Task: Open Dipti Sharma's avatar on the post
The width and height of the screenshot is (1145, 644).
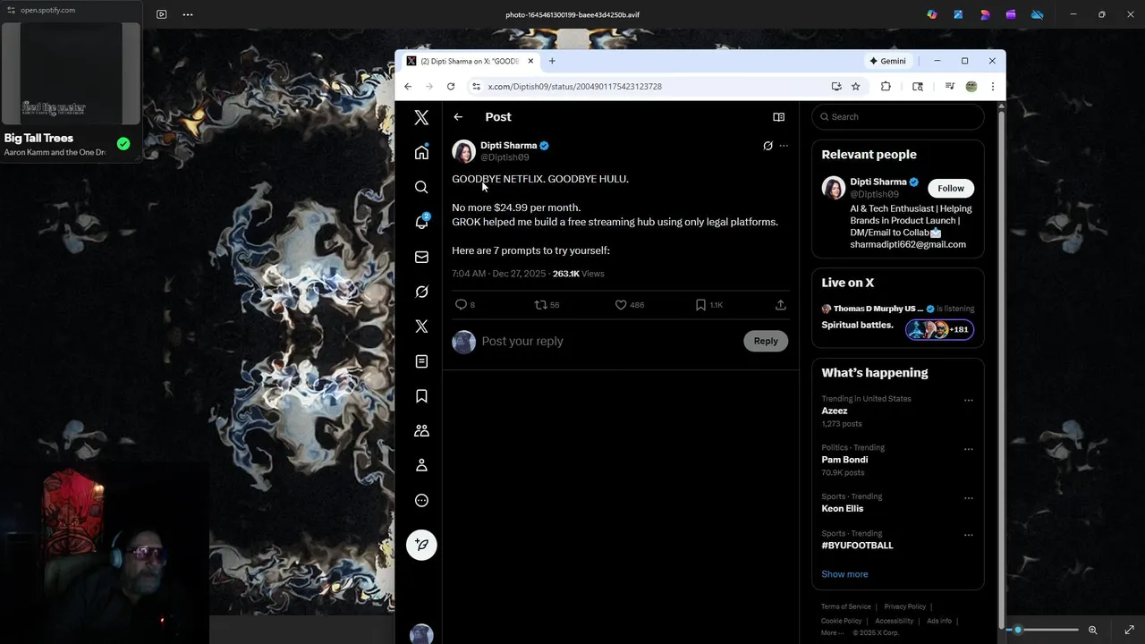Action: [x=463, y=151]
